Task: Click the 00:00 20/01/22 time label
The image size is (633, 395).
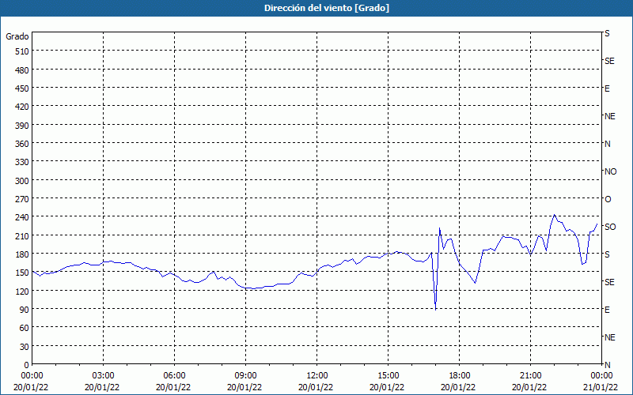Action: 31,382
